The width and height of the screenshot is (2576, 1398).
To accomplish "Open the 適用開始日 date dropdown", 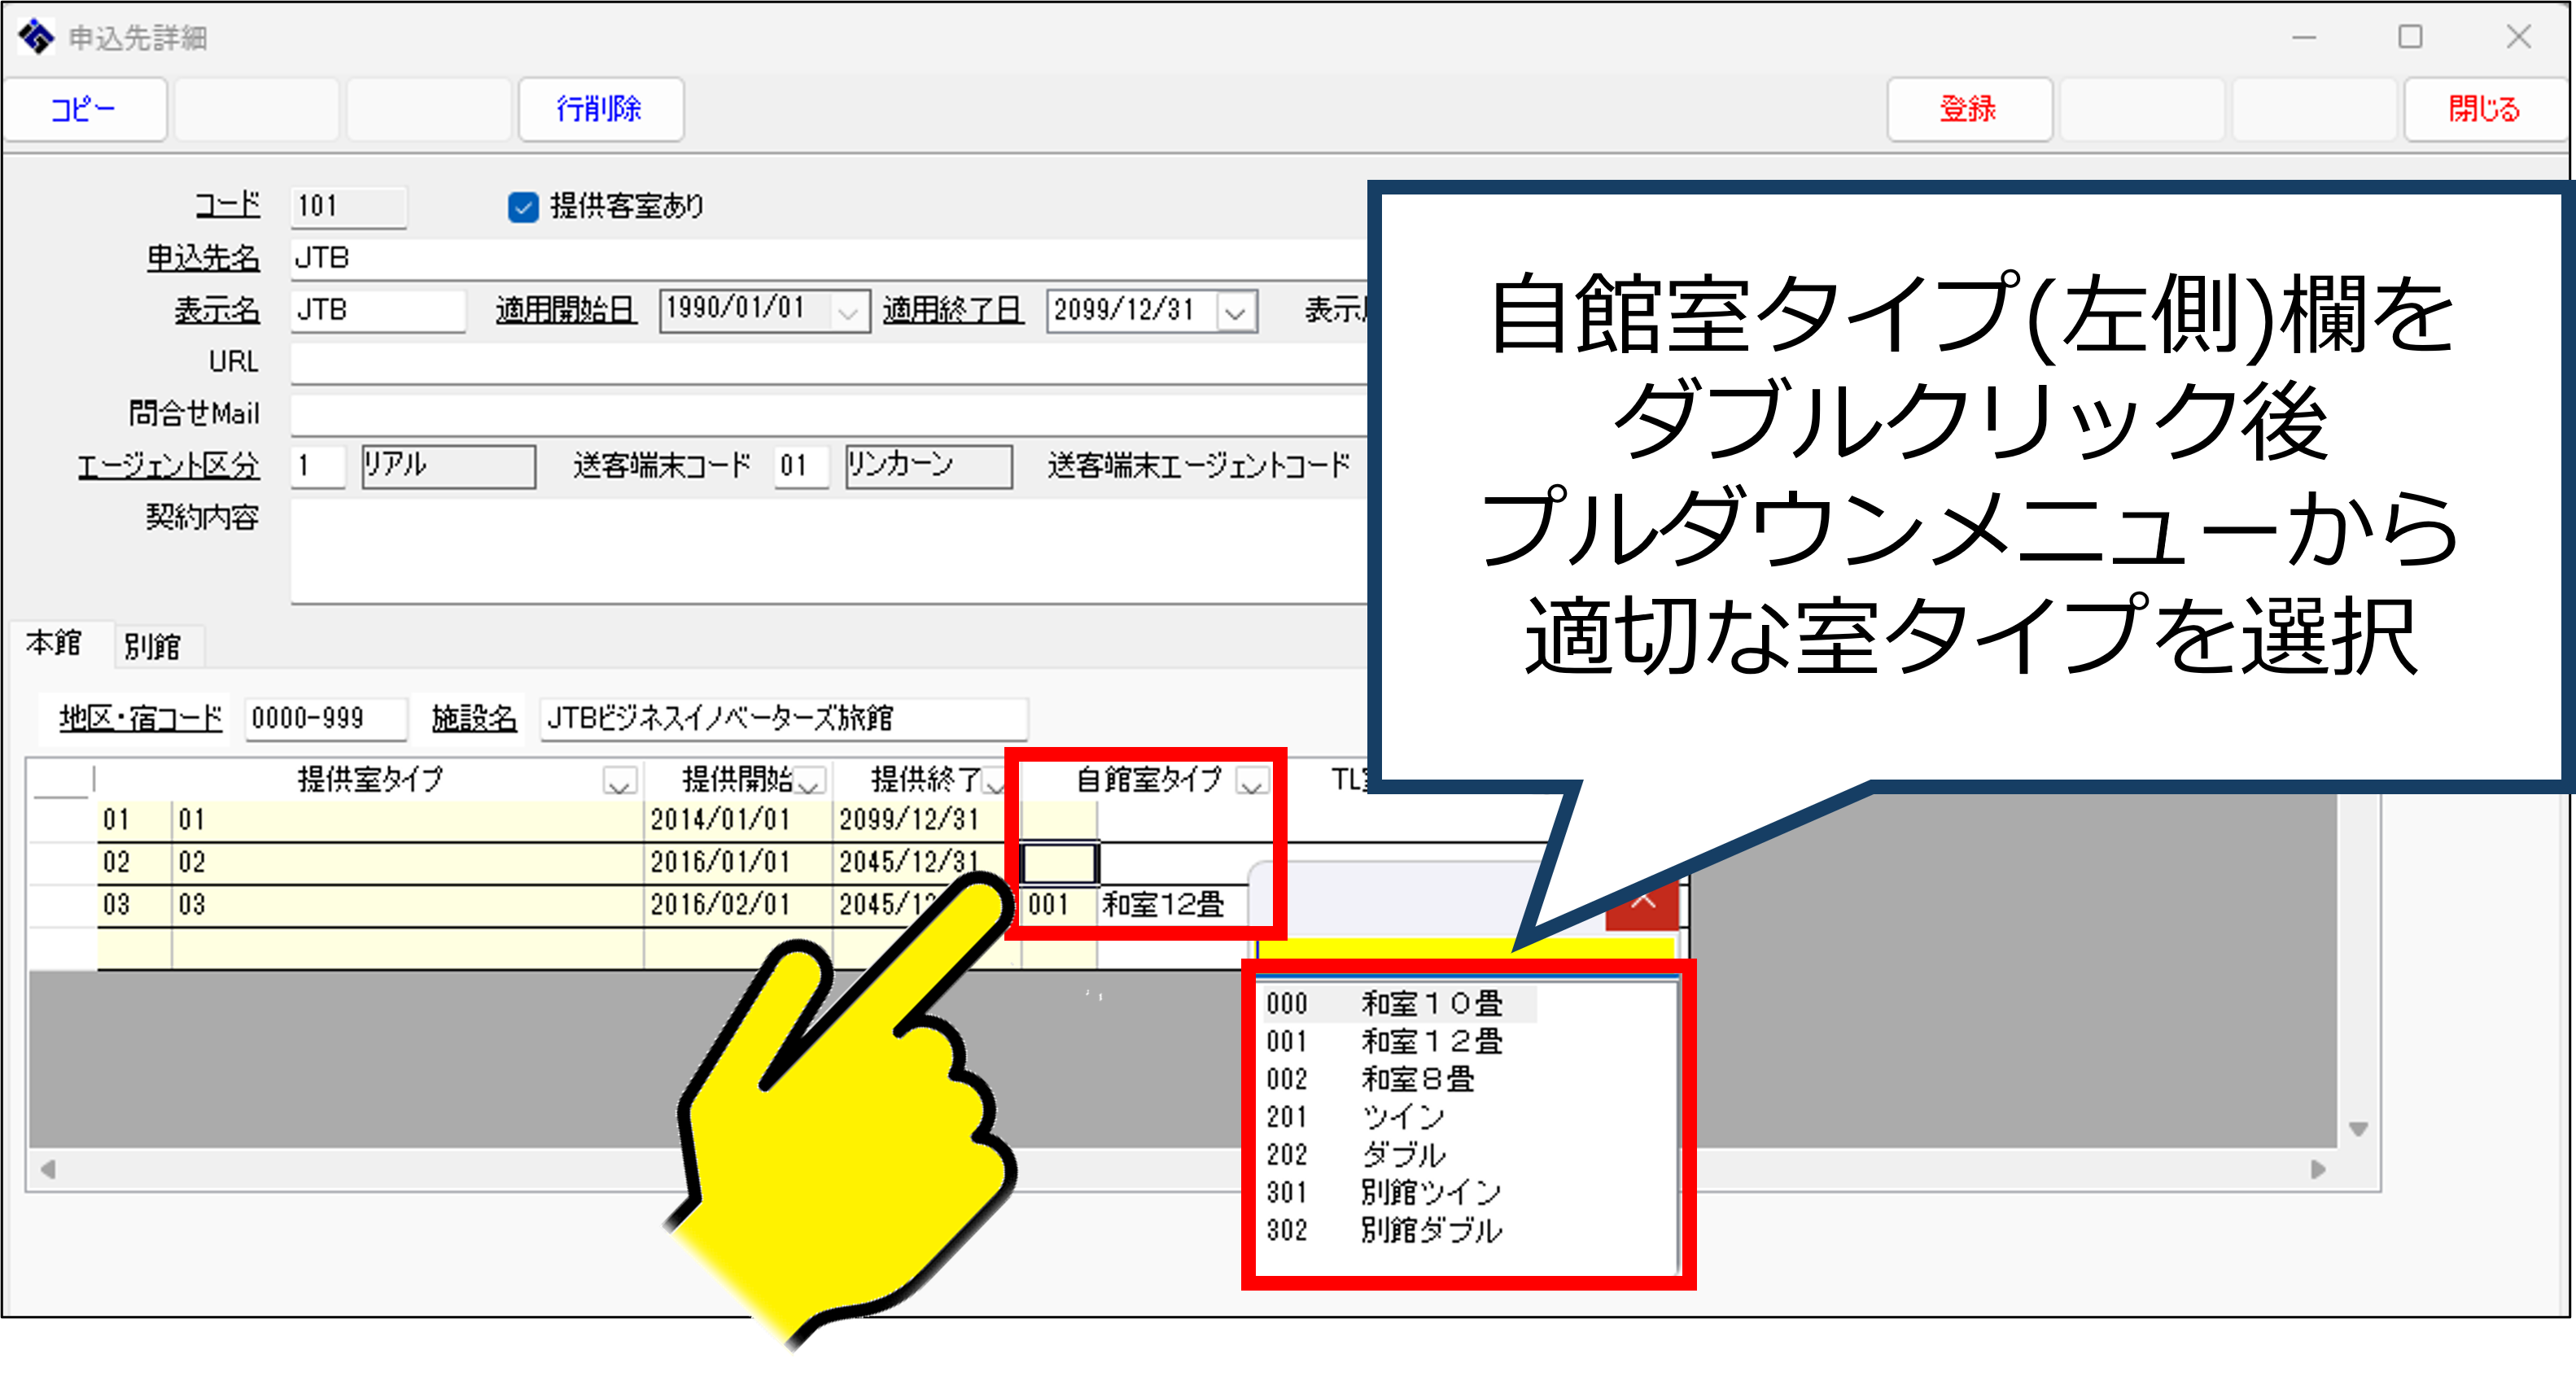I will click(848, 312).
